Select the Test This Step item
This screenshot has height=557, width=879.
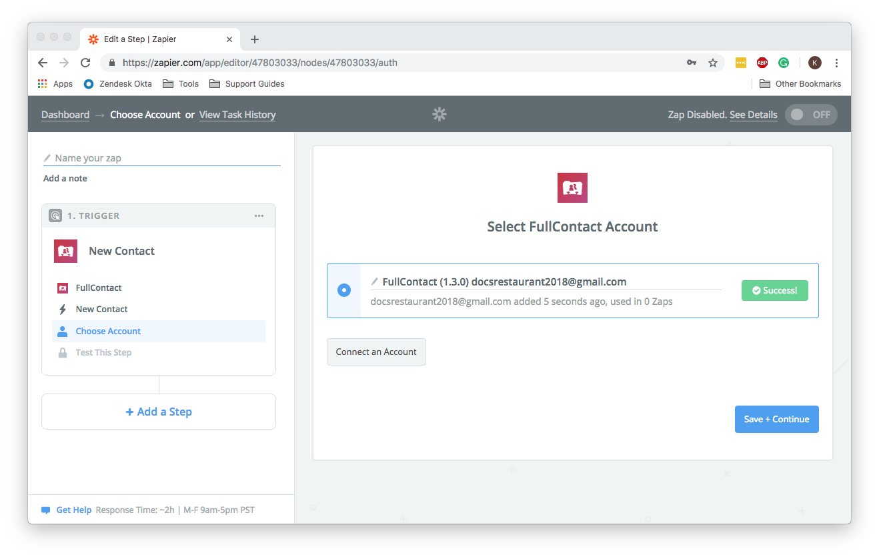pyautogui.click(x=159, y=353)
